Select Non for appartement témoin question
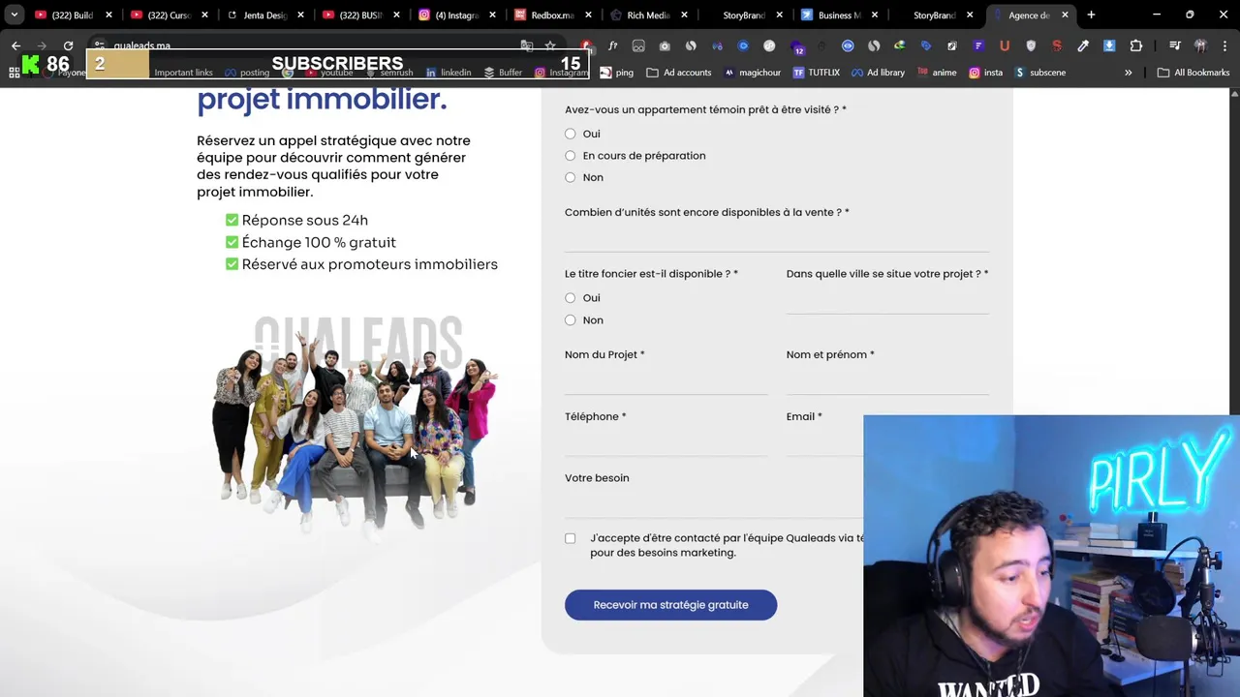The image size is (1240, 697). pos(570,177)
